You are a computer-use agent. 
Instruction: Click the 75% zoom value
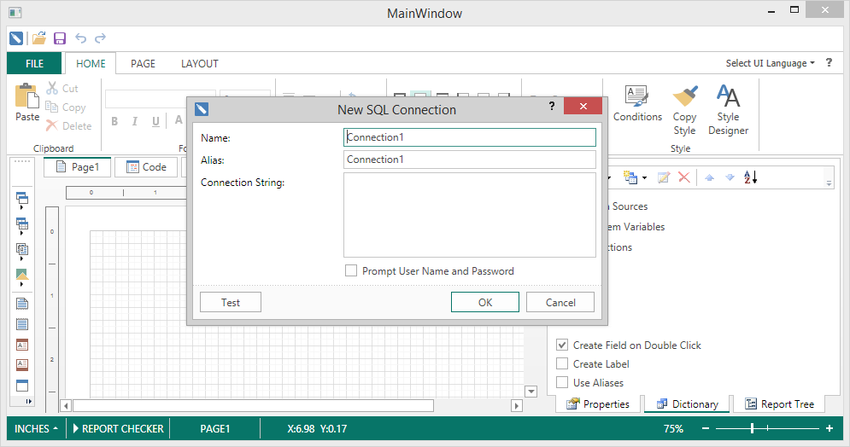(x=673, y=428)
